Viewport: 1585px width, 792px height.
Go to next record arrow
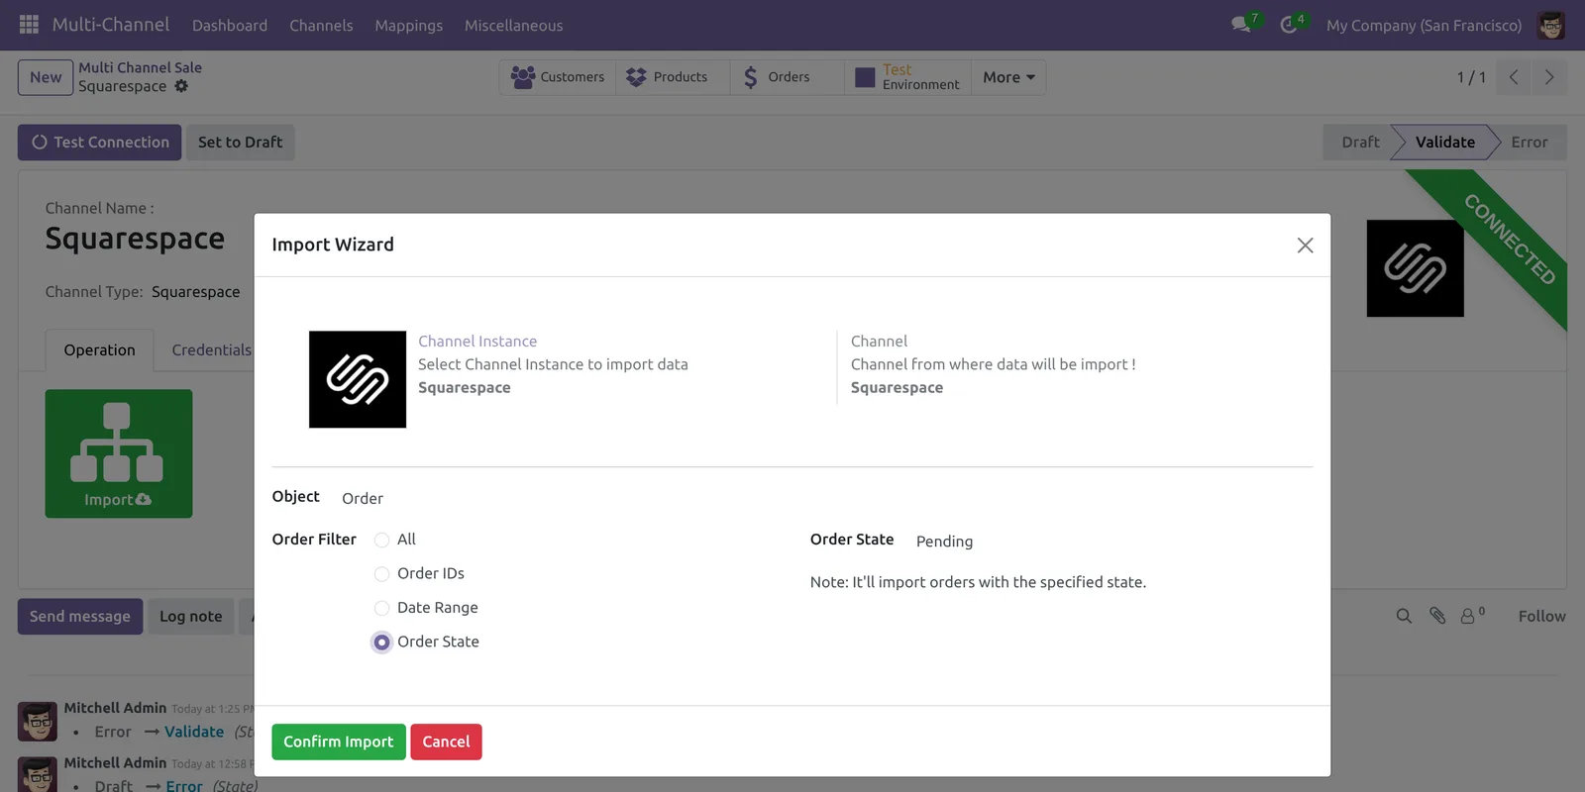point(1549,77)
